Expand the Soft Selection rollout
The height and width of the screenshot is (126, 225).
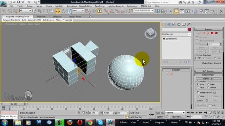(x=208, y=71)
